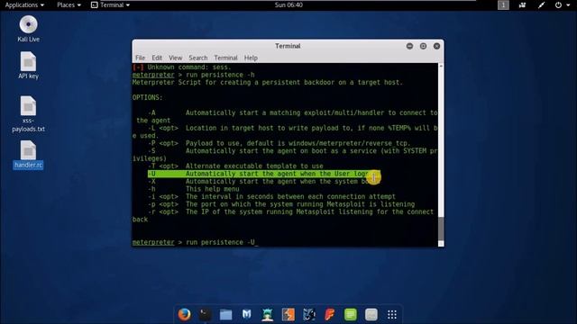Click 'Meterpreter Script for creating' description line
This screenshot has height=324, width=577.
[x=268, y=82]
